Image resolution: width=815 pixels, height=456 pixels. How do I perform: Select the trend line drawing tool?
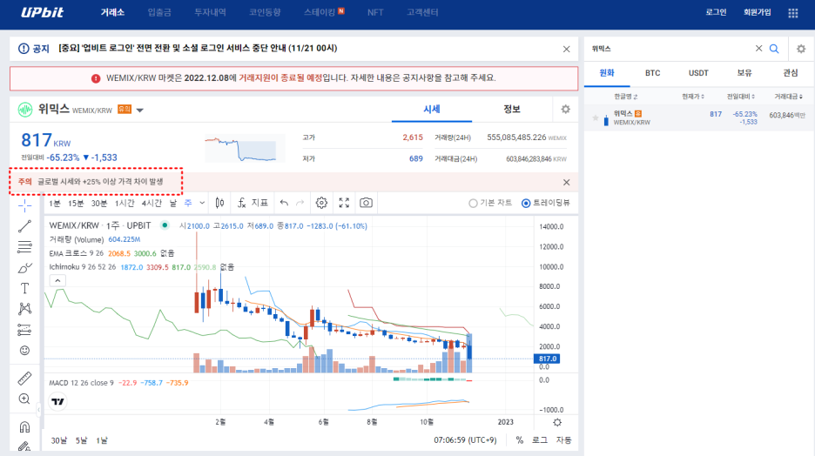click(x=24, y=226)
